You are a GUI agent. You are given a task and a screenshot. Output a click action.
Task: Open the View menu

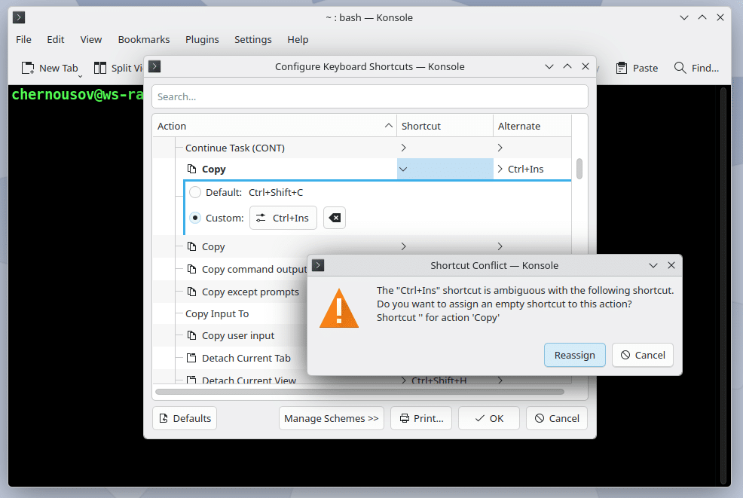click(91, 40)
